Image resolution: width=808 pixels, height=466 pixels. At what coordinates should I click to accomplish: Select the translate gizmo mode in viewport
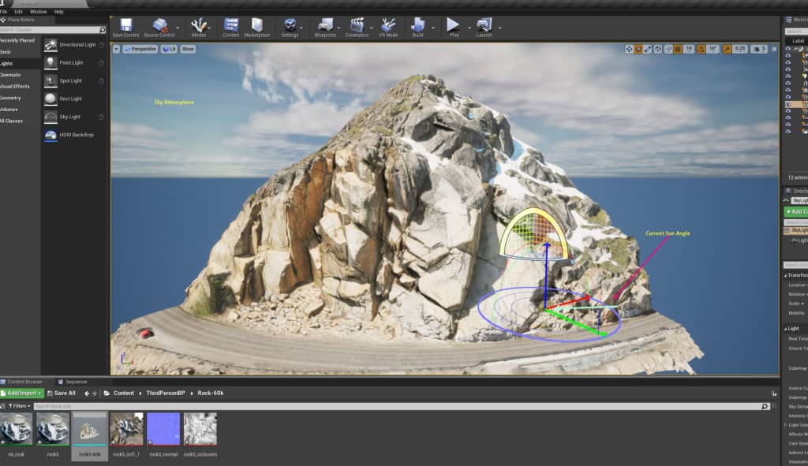pos(629,49)
